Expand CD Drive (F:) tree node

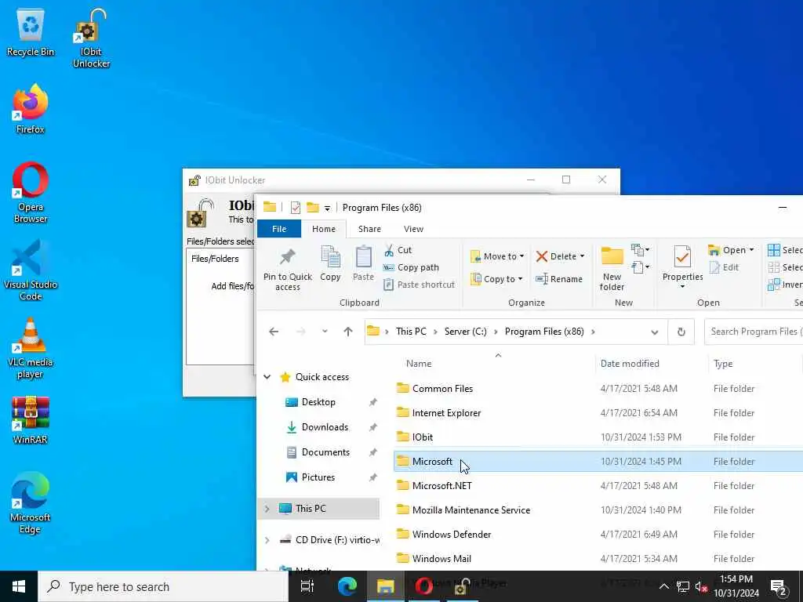[x=267, y=540]
